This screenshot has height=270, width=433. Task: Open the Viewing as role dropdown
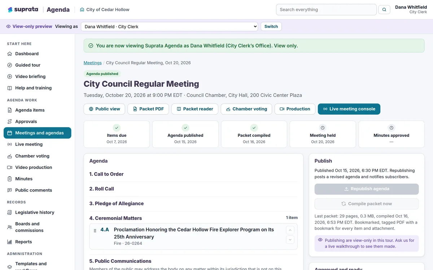tap(170, 27)
